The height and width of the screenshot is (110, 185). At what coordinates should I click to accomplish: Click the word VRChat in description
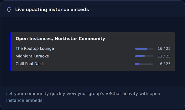click(113, 94)
